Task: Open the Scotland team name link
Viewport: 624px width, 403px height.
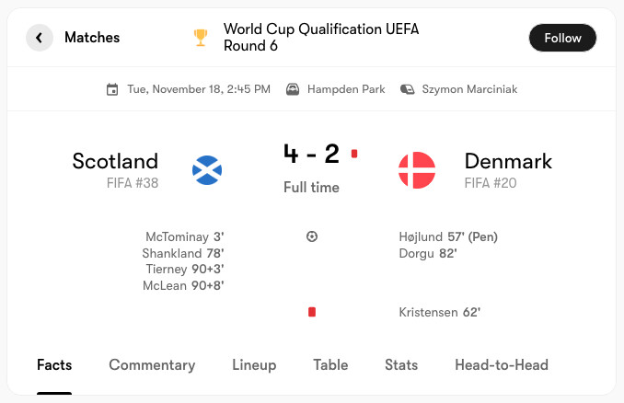Action: 115,161
